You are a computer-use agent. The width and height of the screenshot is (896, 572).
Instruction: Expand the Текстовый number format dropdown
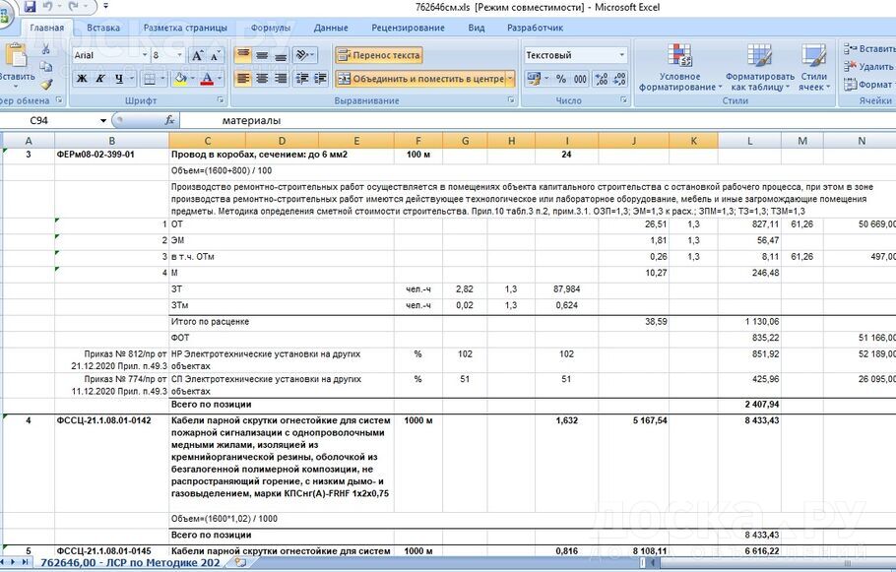point(621,55)
